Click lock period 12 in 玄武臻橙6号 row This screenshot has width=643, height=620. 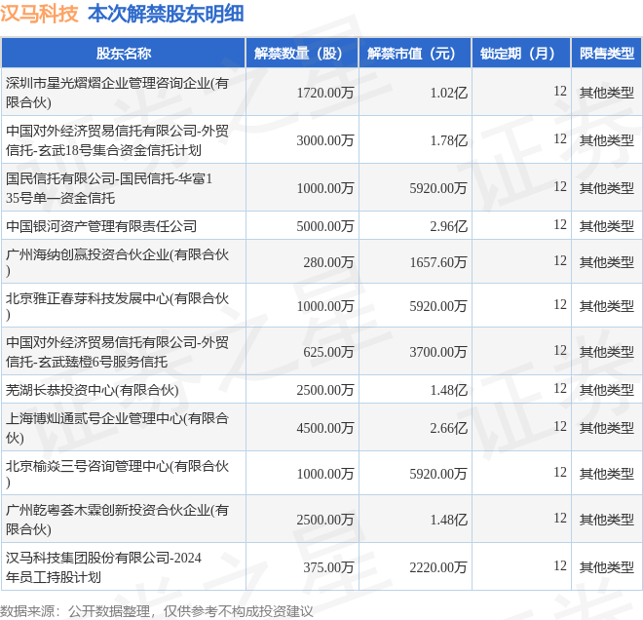tap(560, 350)
